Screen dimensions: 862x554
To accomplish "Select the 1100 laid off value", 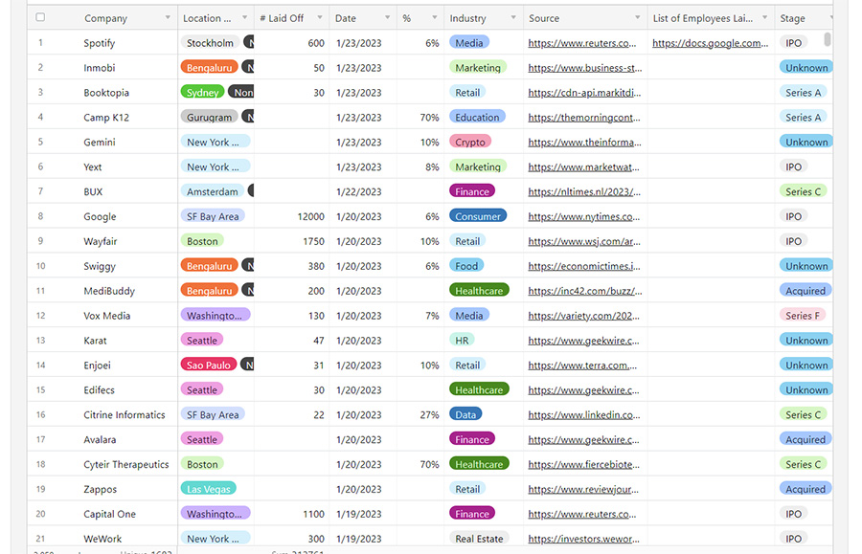I will [x=313, y=514].
